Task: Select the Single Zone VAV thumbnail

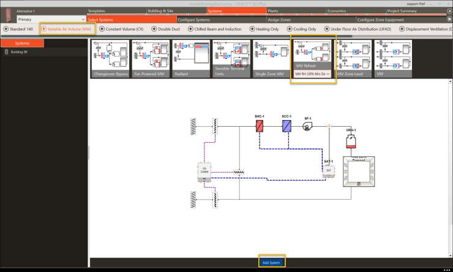Action: tap(272, 59)
